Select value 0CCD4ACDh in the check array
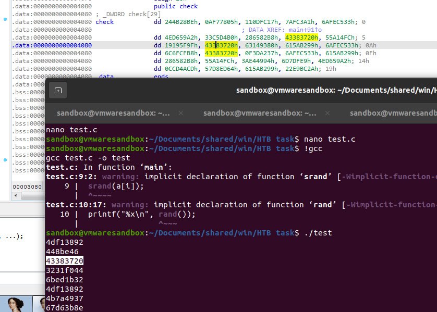The width and height of the screenshot is (437, 312). (x=181, y=69)
